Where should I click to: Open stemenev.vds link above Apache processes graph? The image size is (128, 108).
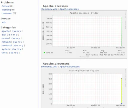49,67
